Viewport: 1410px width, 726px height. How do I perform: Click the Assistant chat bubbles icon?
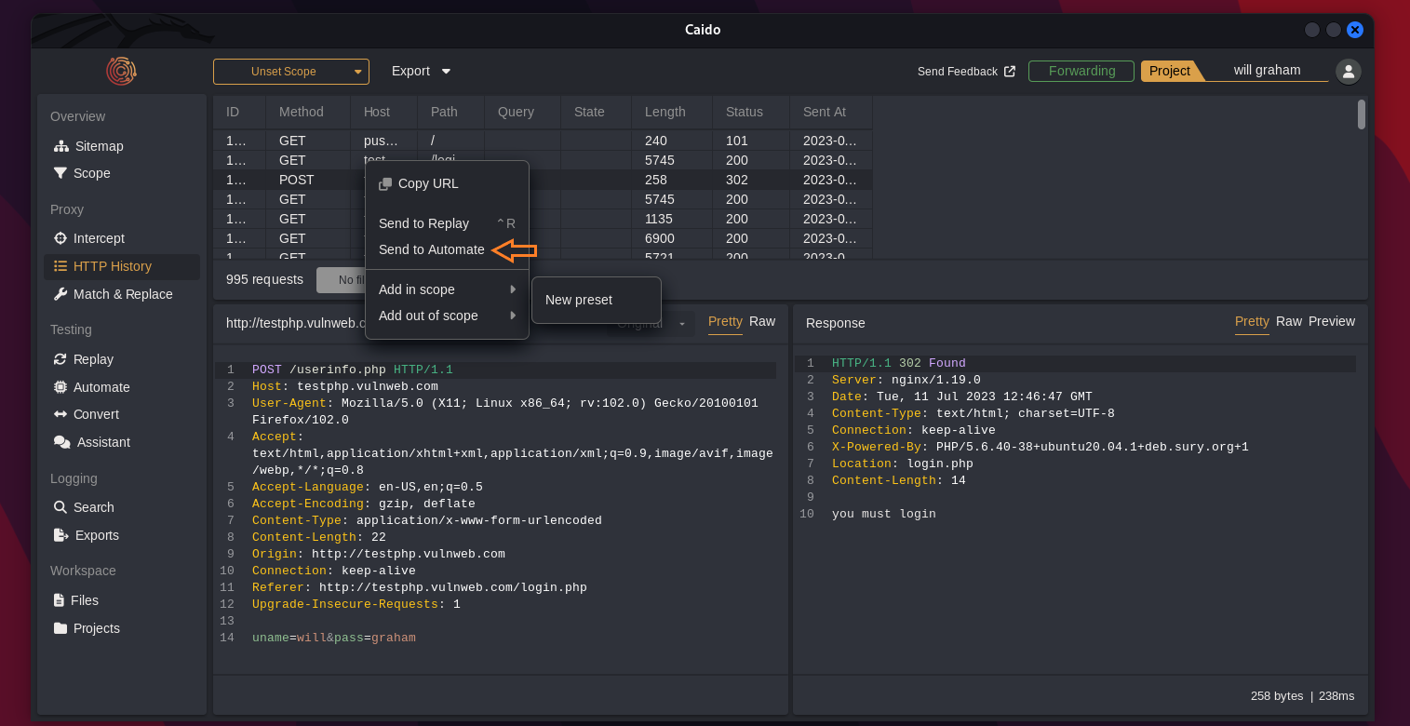point(62,442)
